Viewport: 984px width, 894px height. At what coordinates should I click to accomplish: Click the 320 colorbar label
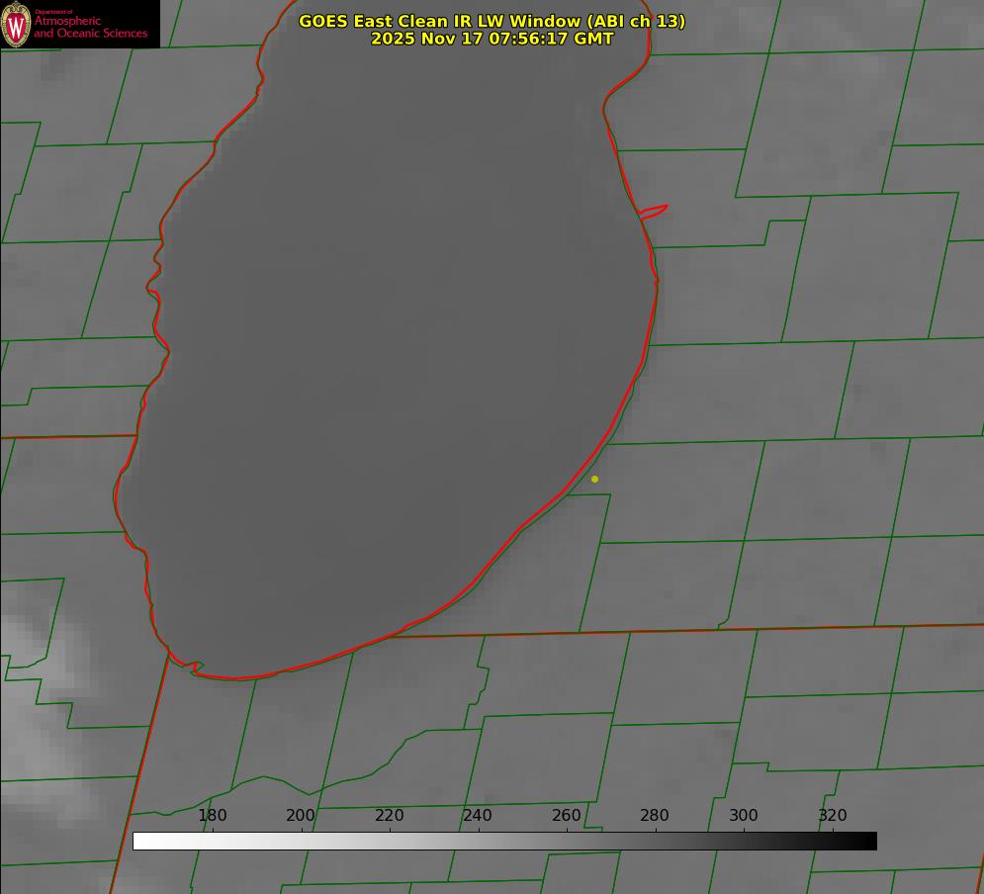(833, 815)
